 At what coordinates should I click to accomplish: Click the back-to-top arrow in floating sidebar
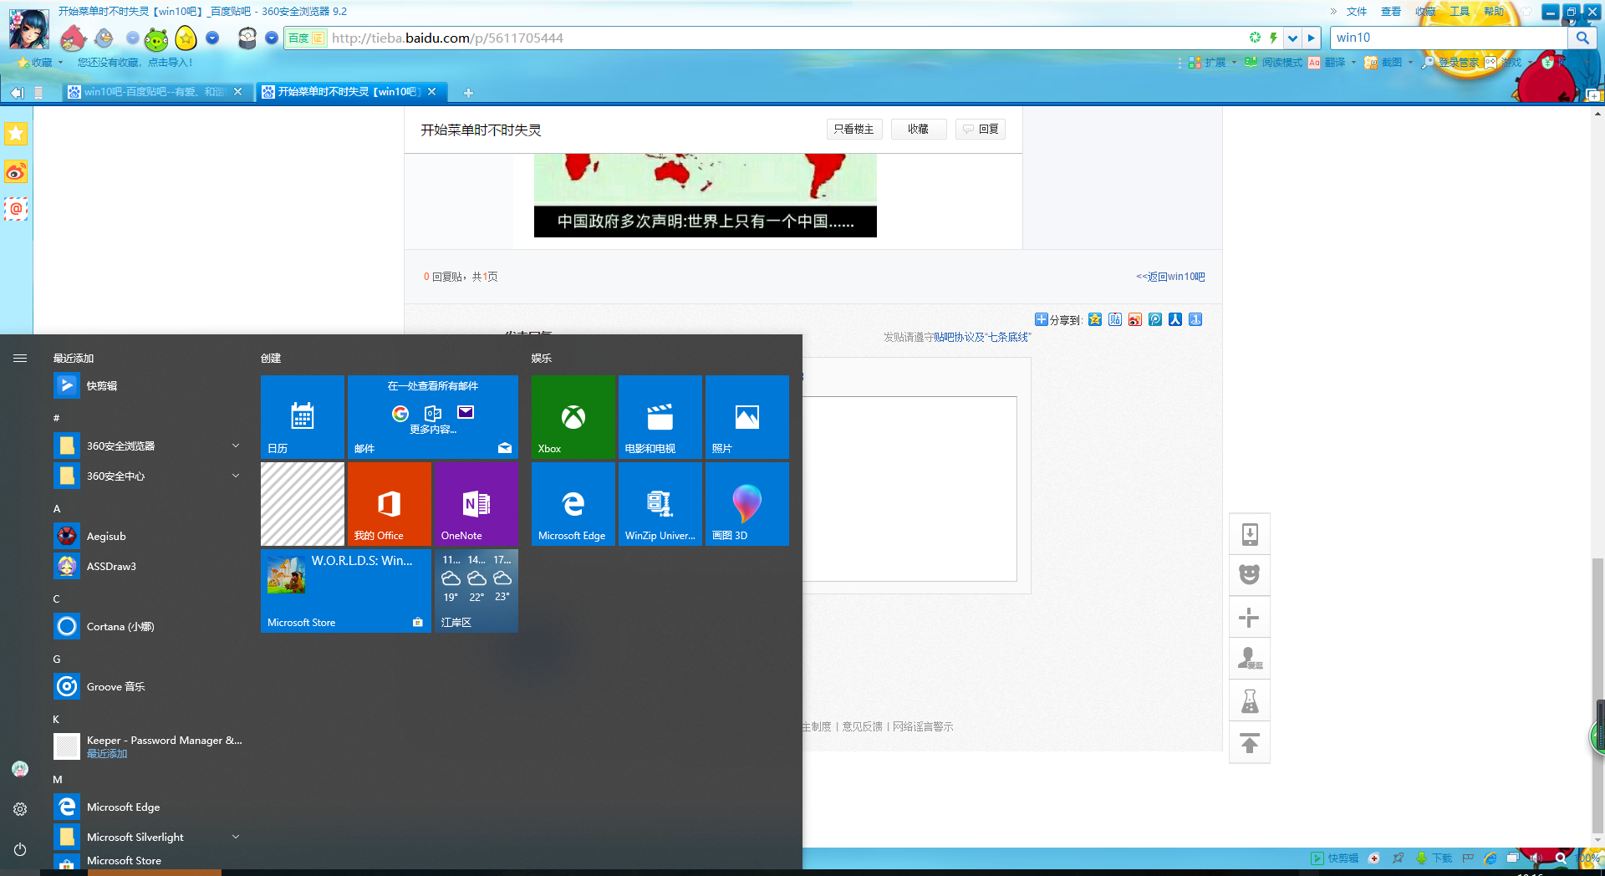[x=1250, y=742]
